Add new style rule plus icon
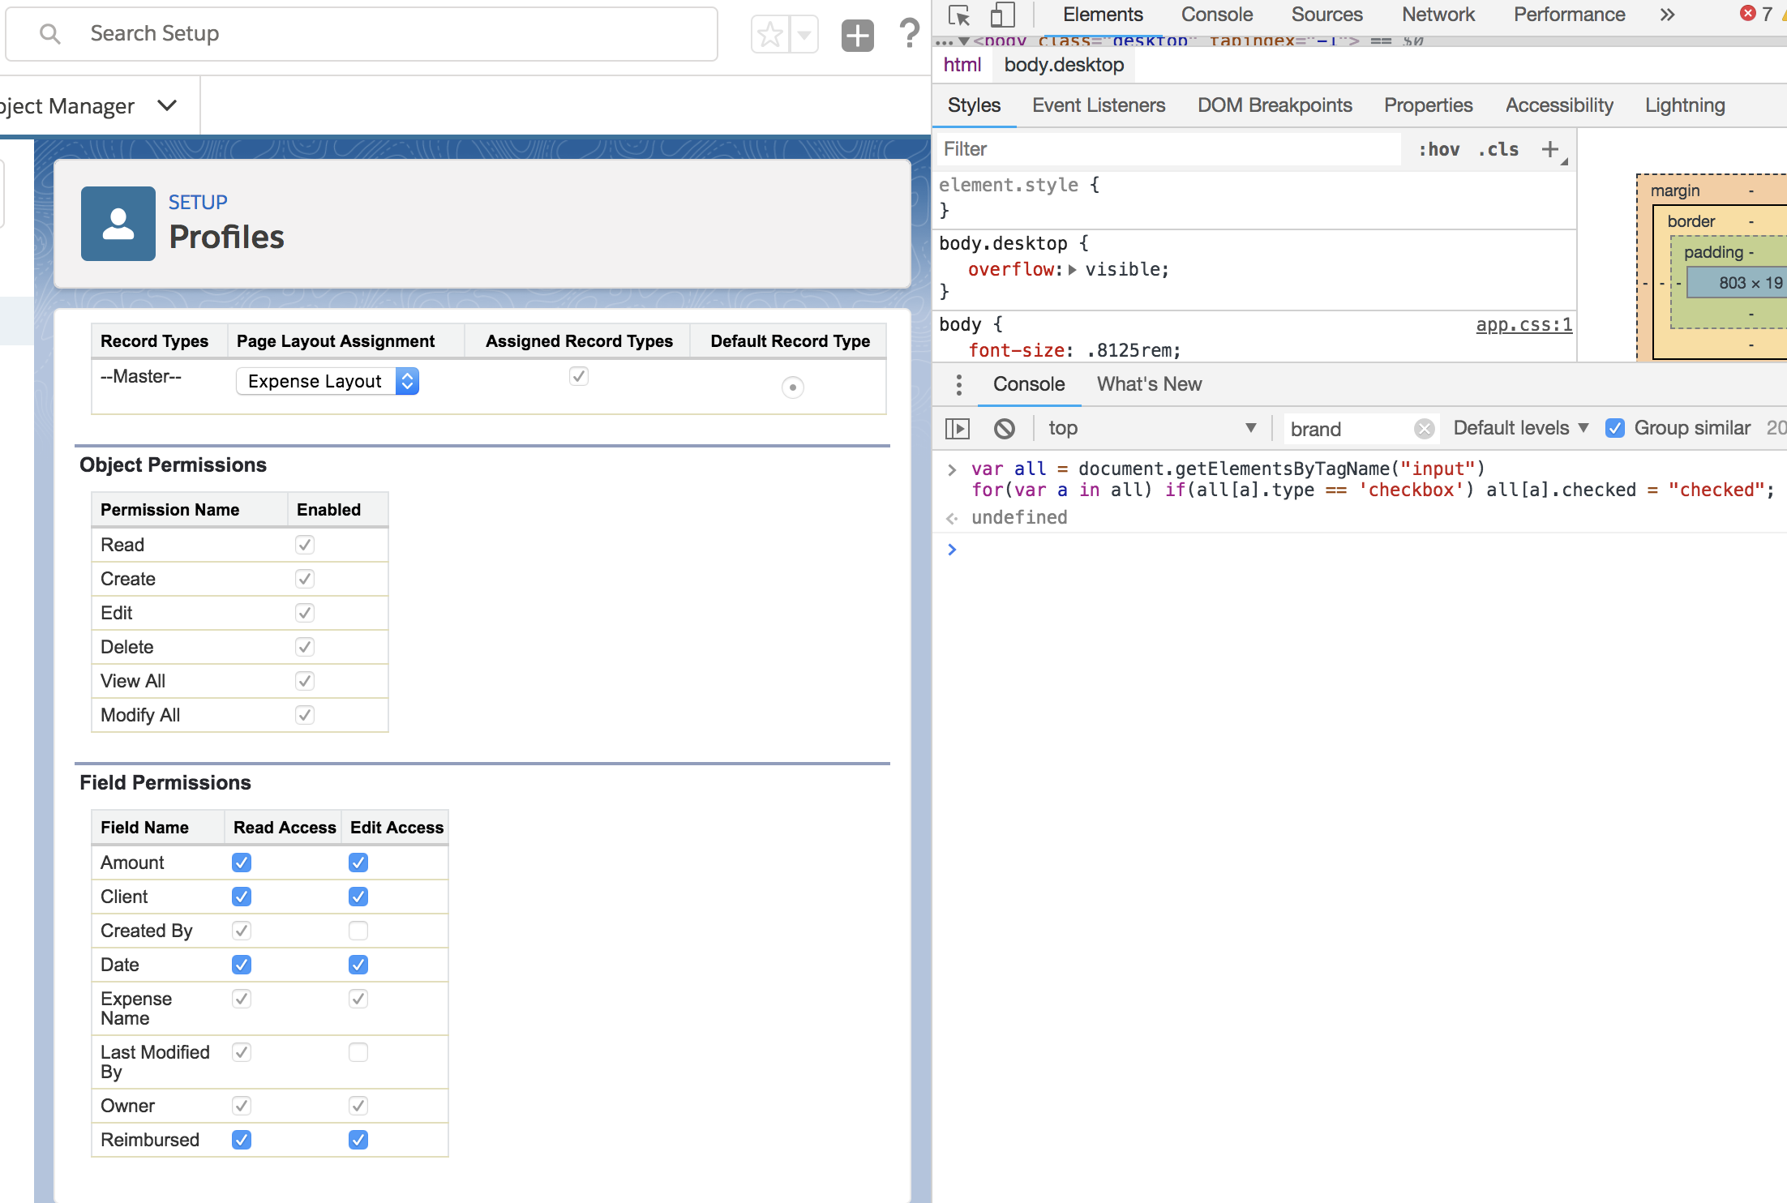 coord(1550,149)
